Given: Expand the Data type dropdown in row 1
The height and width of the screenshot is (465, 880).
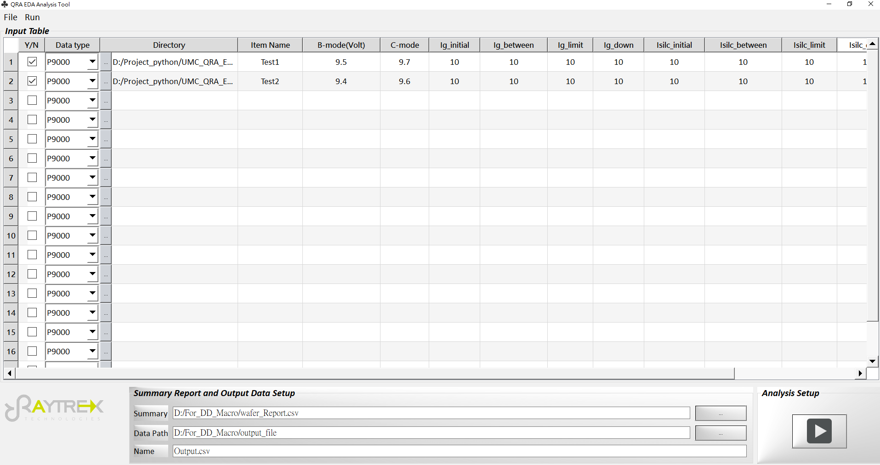Looking at the screenshot, I should click(x=92, y=62).
